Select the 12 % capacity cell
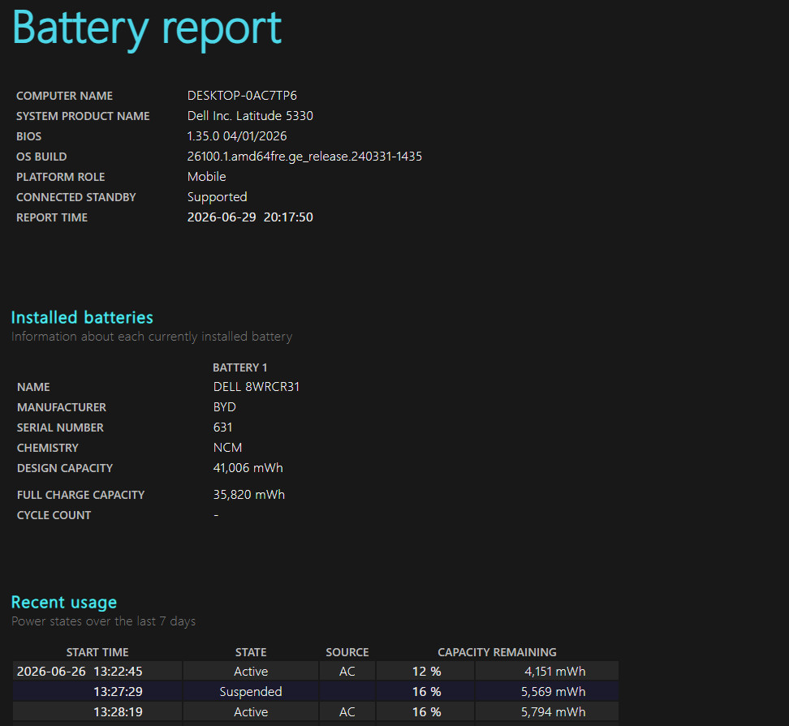789x726 pixels. click(426, 671)
